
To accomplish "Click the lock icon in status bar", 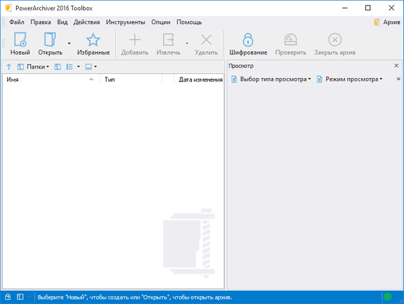I will click(x=8, y=297).
